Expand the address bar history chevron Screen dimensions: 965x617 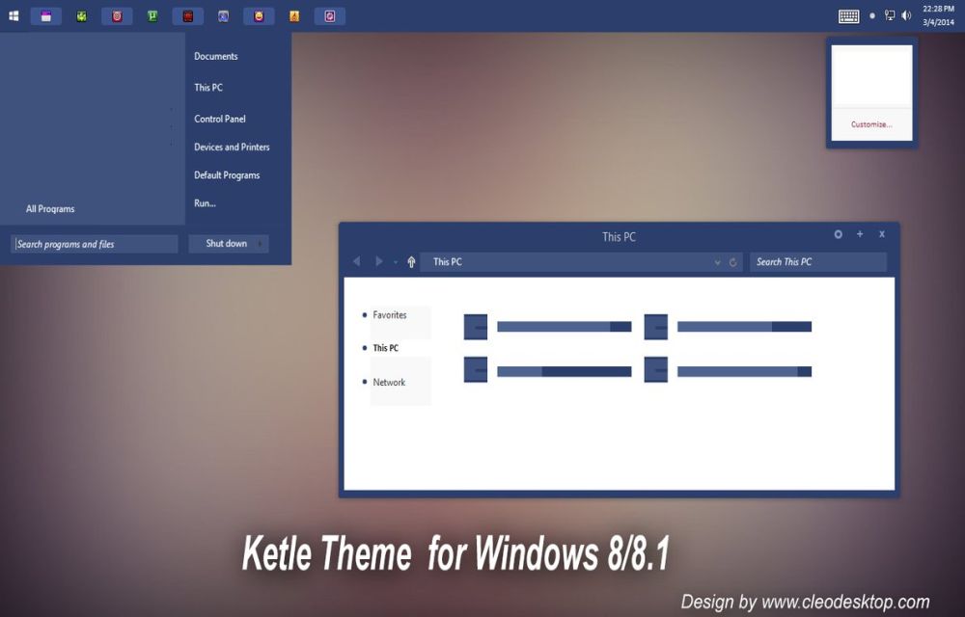718,262
